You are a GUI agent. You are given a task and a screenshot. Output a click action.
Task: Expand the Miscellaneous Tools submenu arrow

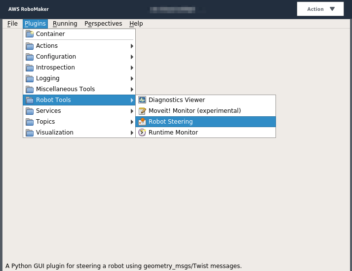[x=132, y=89]
